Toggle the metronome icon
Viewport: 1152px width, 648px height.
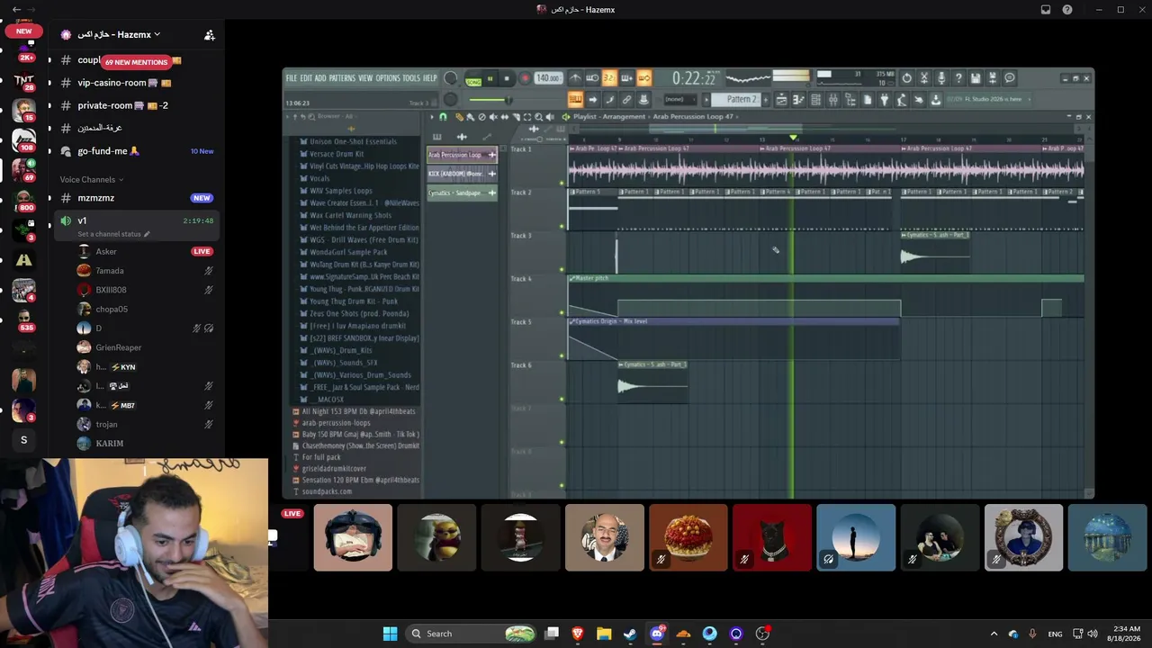[576, 78]
